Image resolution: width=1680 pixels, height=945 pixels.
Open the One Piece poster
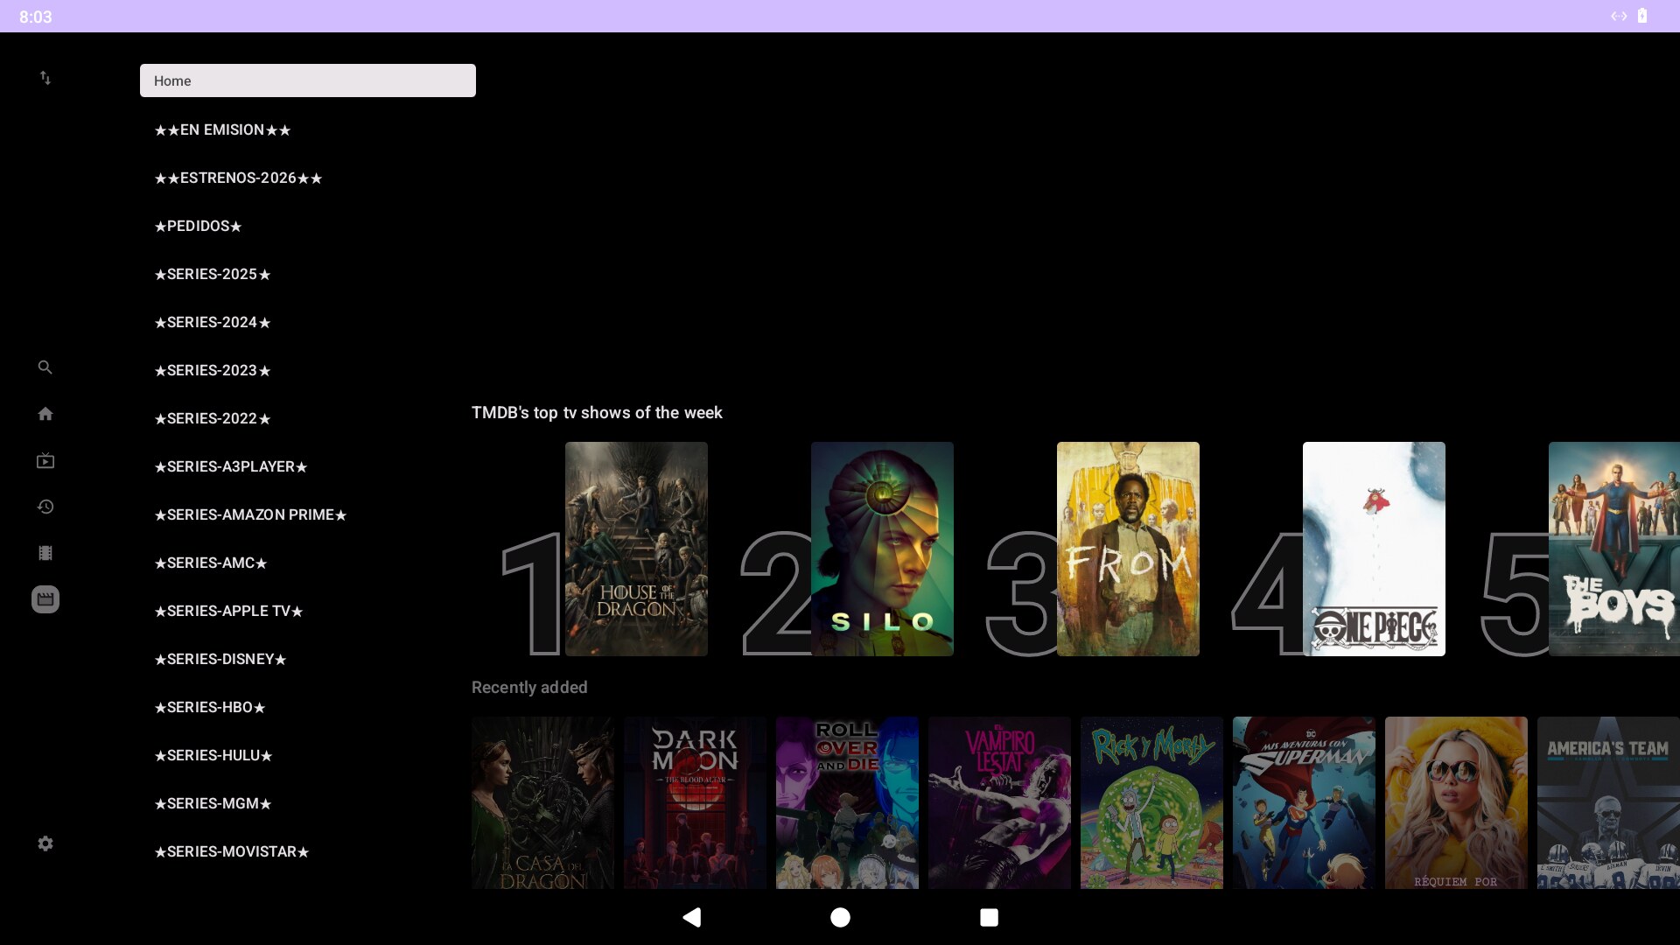[1374, 549]
